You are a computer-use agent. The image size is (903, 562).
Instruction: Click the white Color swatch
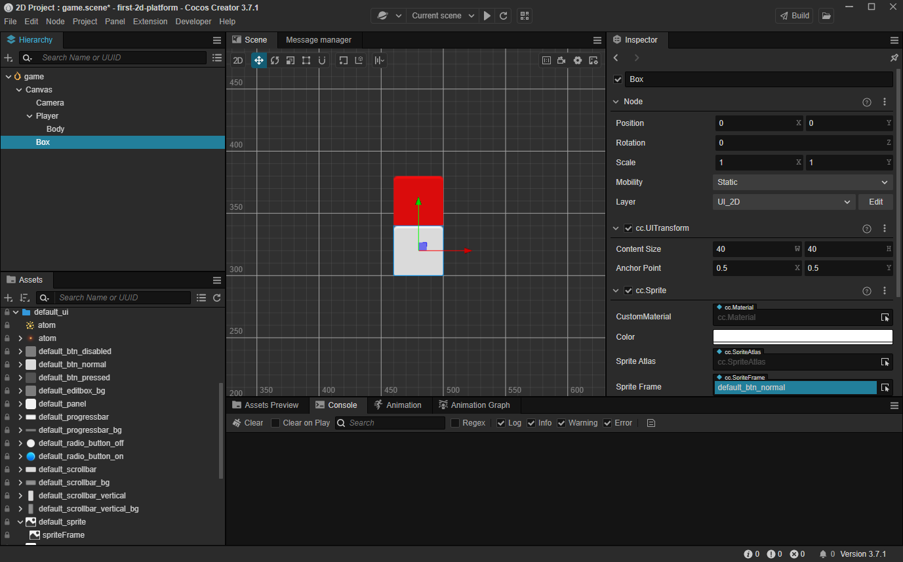tap(802, 337)
